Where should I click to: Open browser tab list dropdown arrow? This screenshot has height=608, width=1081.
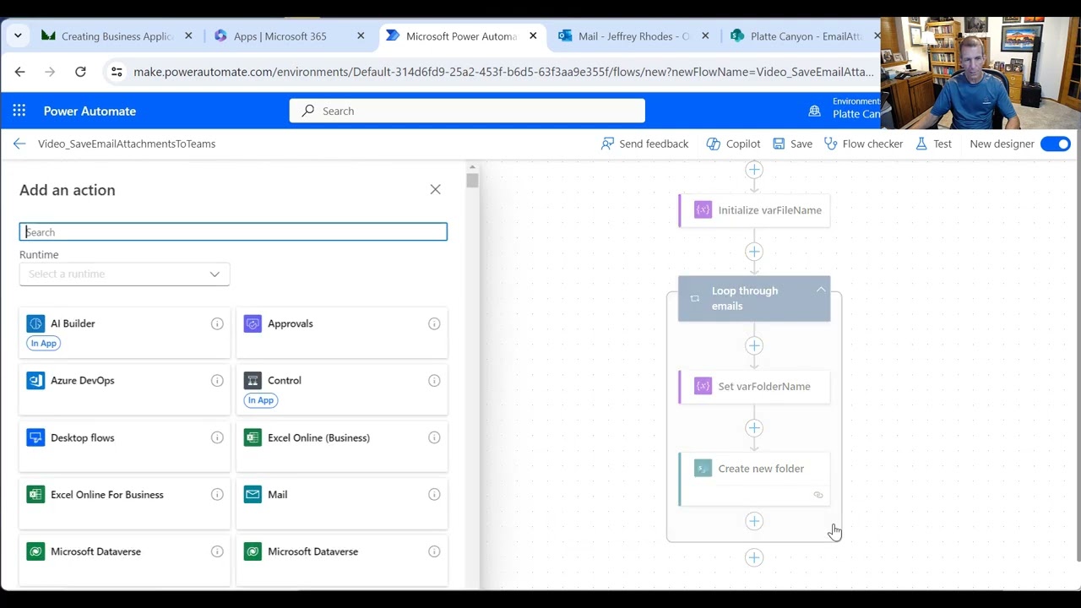point(18,36)
